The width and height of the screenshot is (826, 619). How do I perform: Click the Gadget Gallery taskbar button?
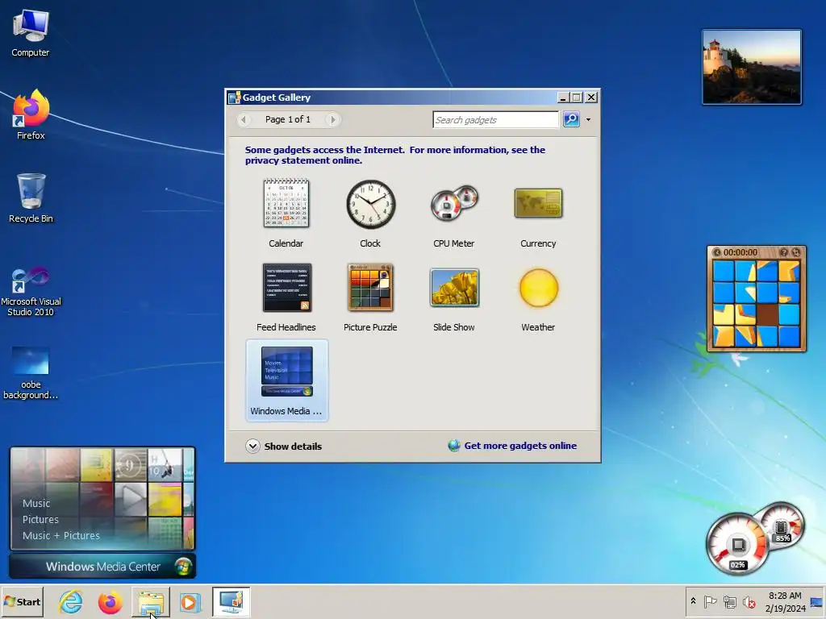[x=232, y=601]
